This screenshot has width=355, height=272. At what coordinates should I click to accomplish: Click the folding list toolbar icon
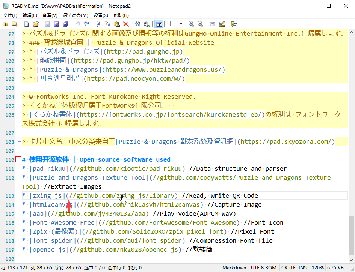pos(172,24)
